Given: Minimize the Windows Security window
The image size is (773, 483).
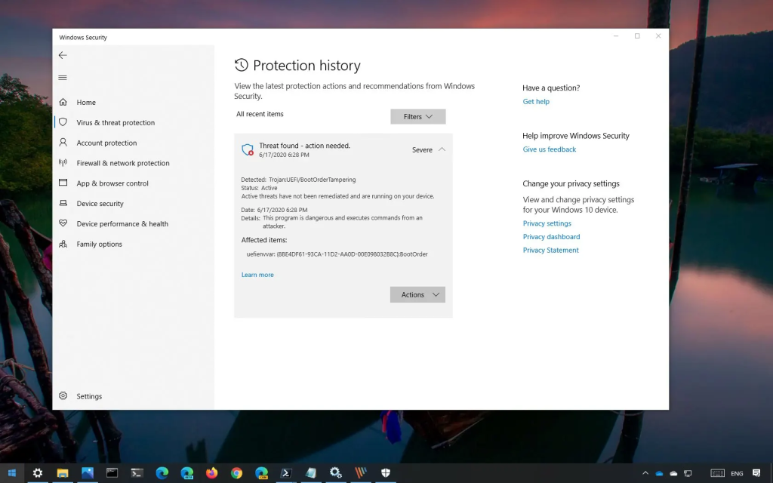Looking at the screenshot, I should pos(616,36).
